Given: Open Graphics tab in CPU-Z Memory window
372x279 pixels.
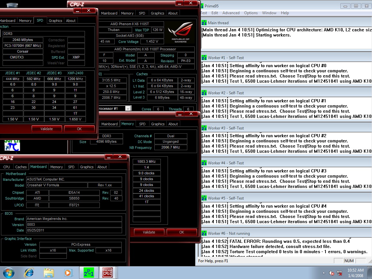Looking at the screenshot, I should tap(158, 124).
